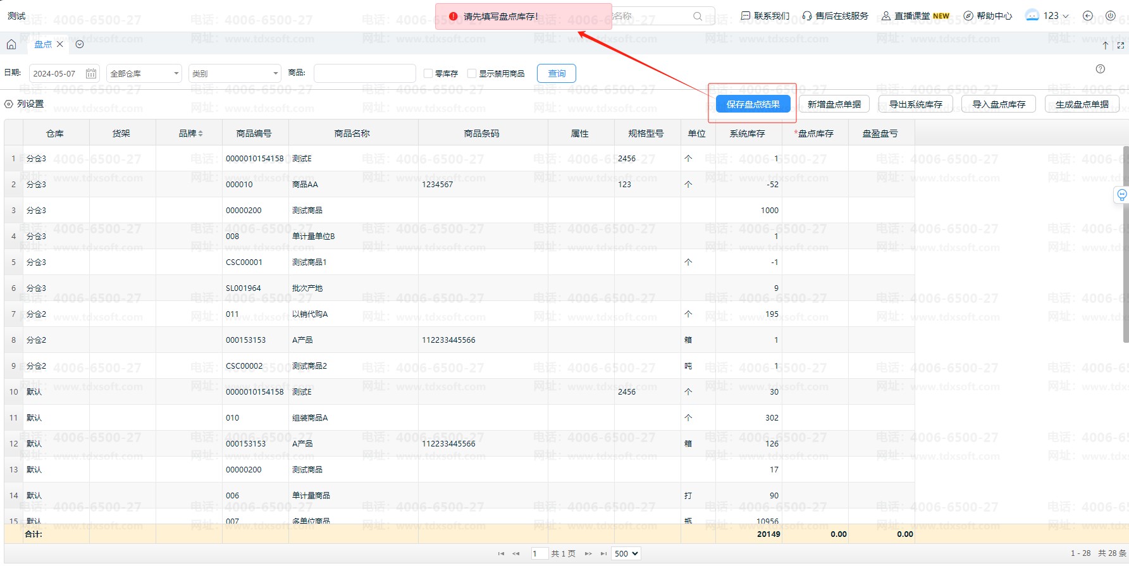Click the search magnifier icon at top
The width and height of the screenshot is (1129, 566).
tap(697, 16)
